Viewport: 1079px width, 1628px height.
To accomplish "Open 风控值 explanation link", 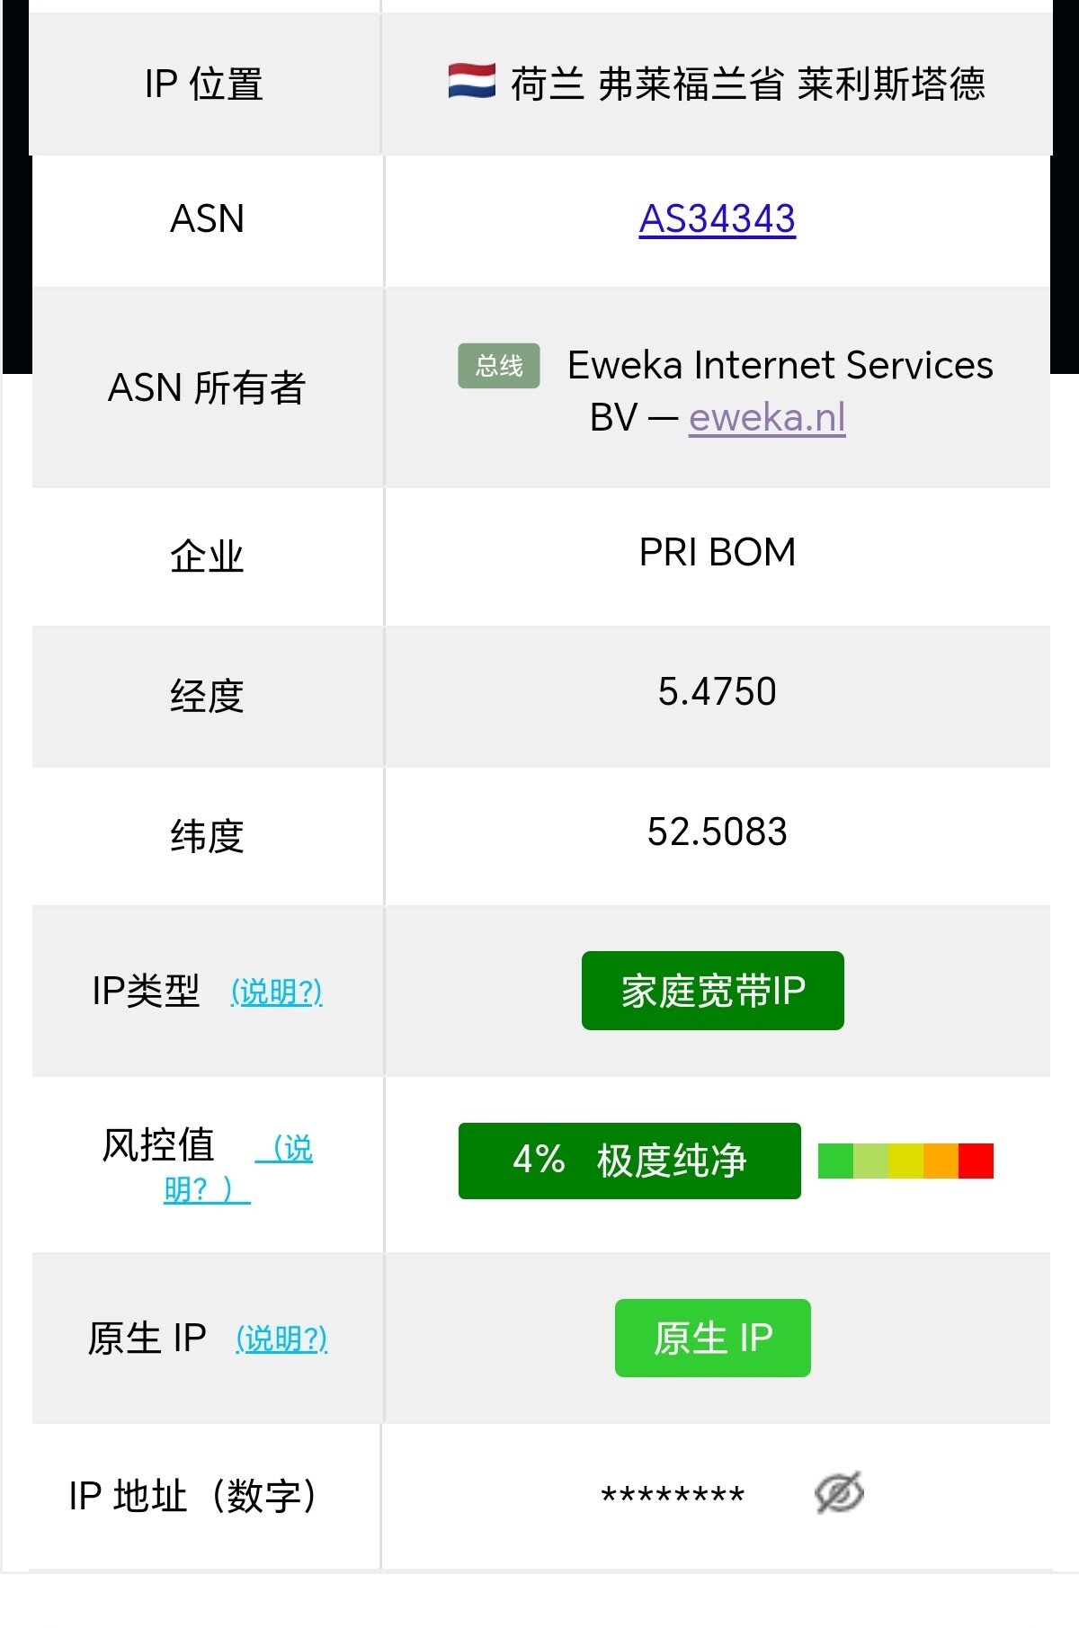I will coord(237,1168).
